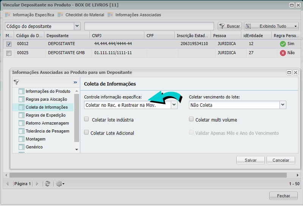Click icon next to Montagem
The image size is (303, 206).
click(22, 139)
